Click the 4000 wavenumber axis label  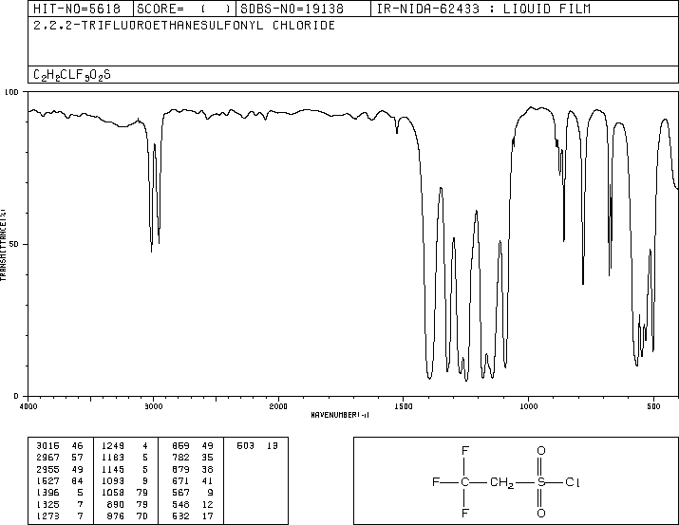coord(28,406)
